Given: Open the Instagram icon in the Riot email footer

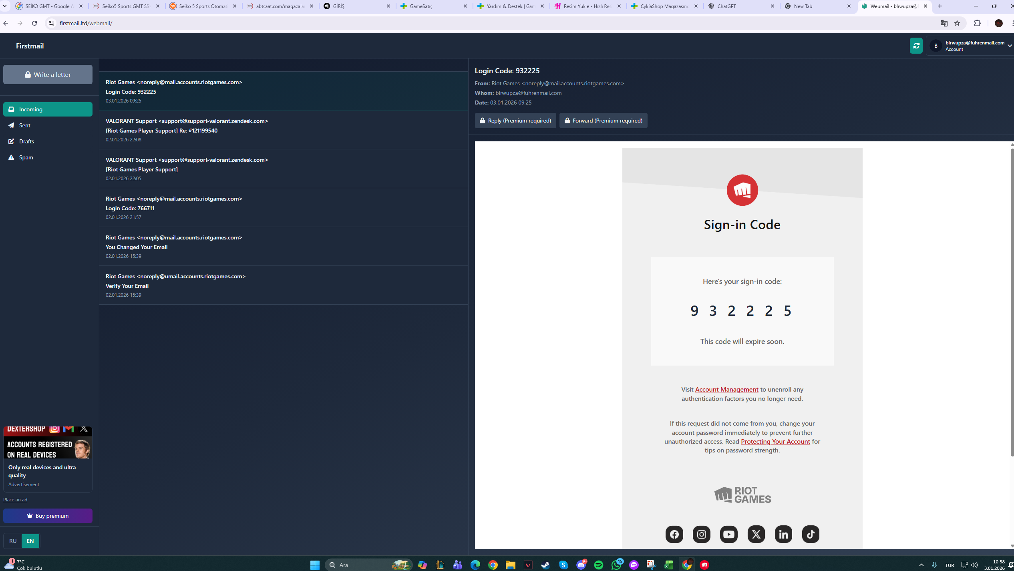Looking at the screenshot, I should pos(702,534).
